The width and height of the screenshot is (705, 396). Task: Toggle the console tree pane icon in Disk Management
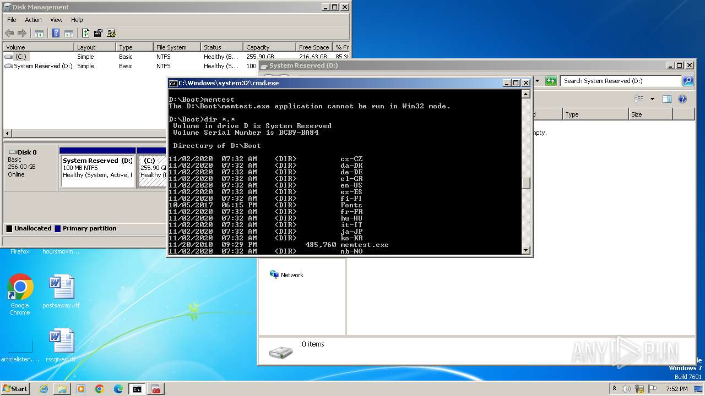39,34
